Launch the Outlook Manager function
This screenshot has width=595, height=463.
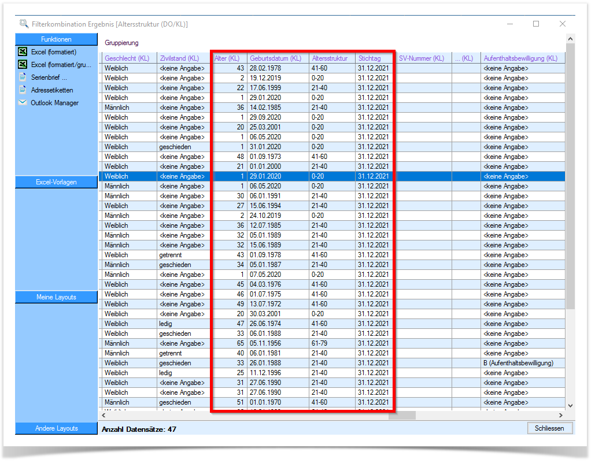pyautogui.click(x=54, y=103)
